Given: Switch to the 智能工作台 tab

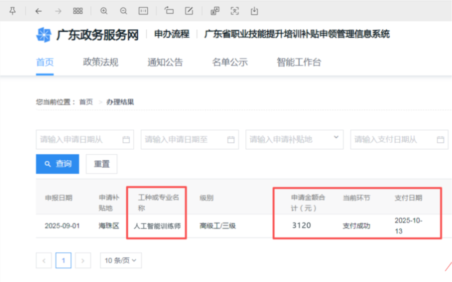Looking at the screenshot, I should point(298,62).
